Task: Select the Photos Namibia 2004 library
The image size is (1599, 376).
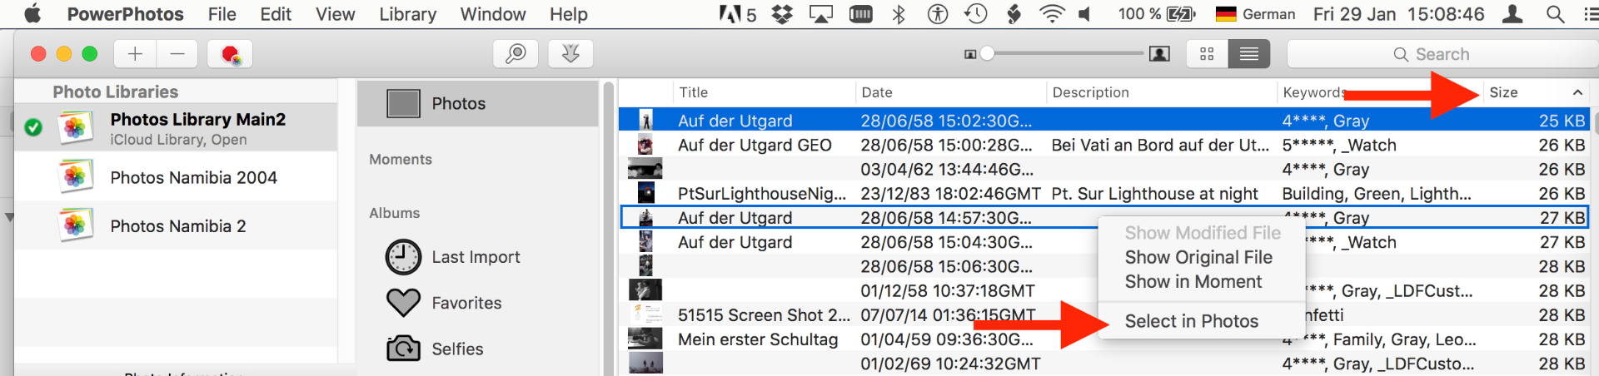Action: pyautogui.click(x=193, y=177)
